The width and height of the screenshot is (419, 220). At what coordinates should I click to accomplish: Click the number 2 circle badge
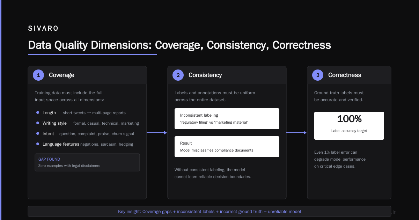[178, 75]
